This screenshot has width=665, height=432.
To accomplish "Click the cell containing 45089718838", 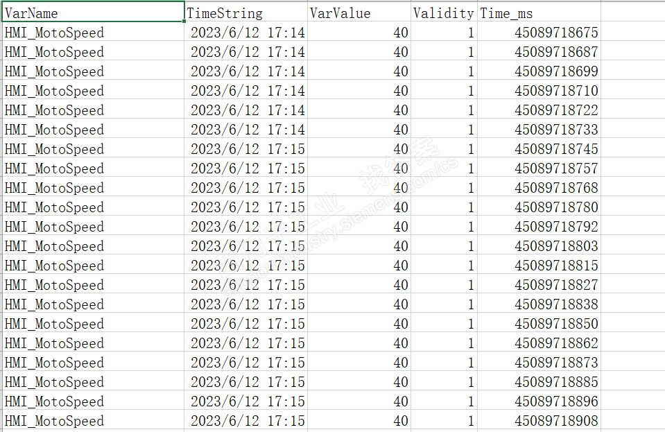I will click(x=539, y=304).
